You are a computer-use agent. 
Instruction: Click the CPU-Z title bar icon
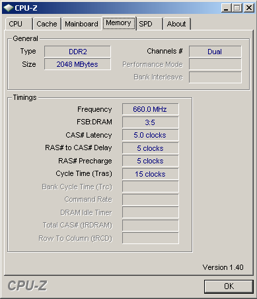tap(9, 8)
